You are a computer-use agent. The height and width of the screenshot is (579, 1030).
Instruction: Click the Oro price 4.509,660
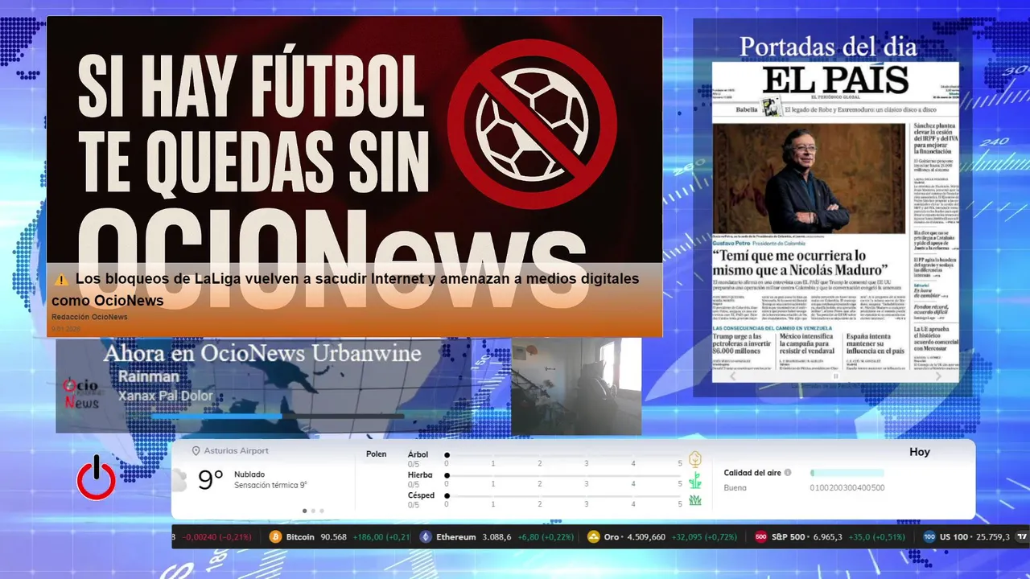pyautogui.click(x=646, y=537)
